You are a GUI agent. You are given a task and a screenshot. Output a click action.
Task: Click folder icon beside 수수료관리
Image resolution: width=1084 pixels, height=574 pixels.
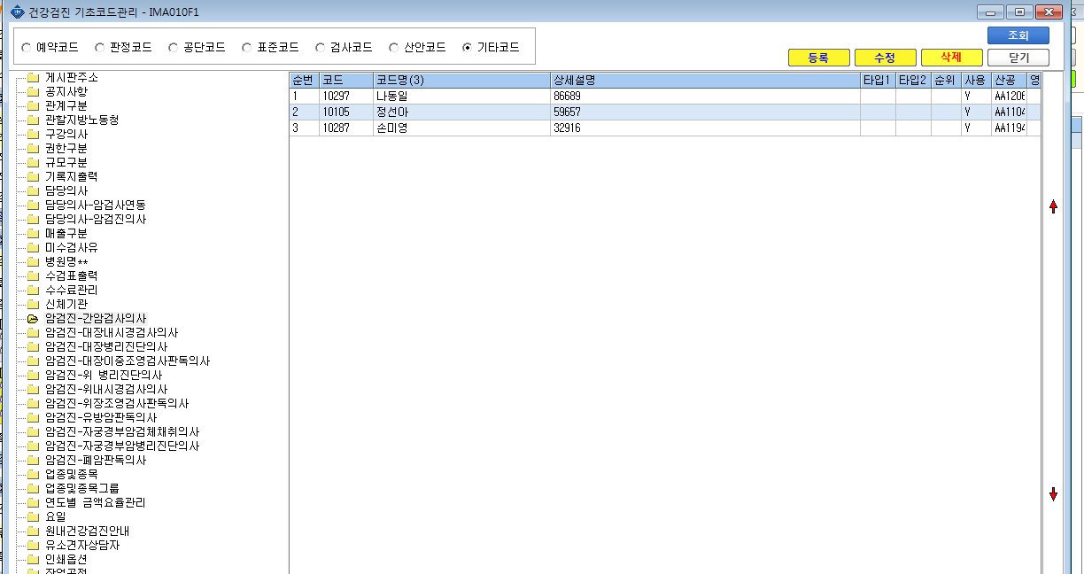point(34,291)
